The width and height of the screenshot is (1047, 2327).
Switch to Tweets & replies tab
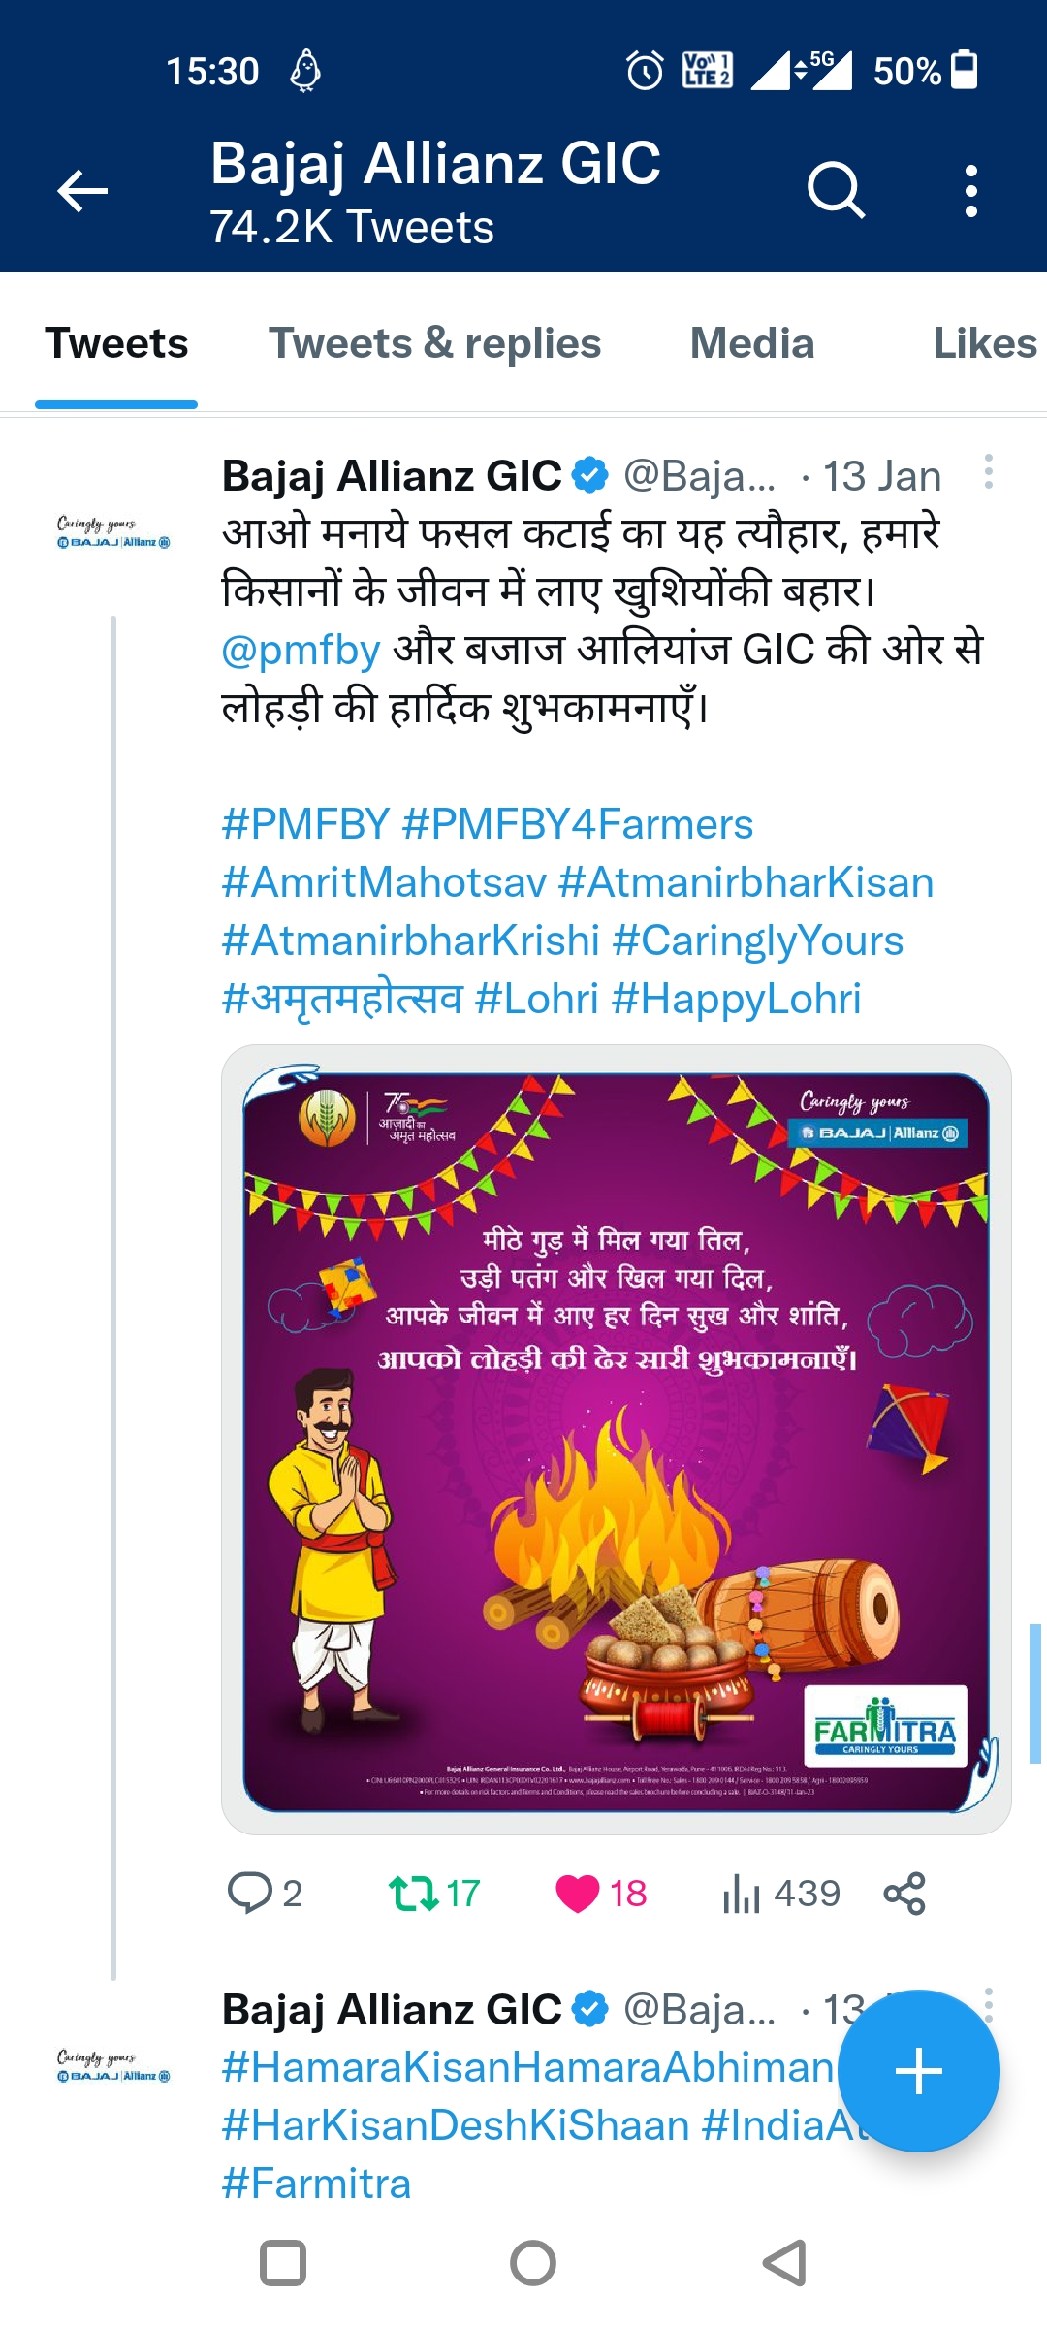[434, 344]
